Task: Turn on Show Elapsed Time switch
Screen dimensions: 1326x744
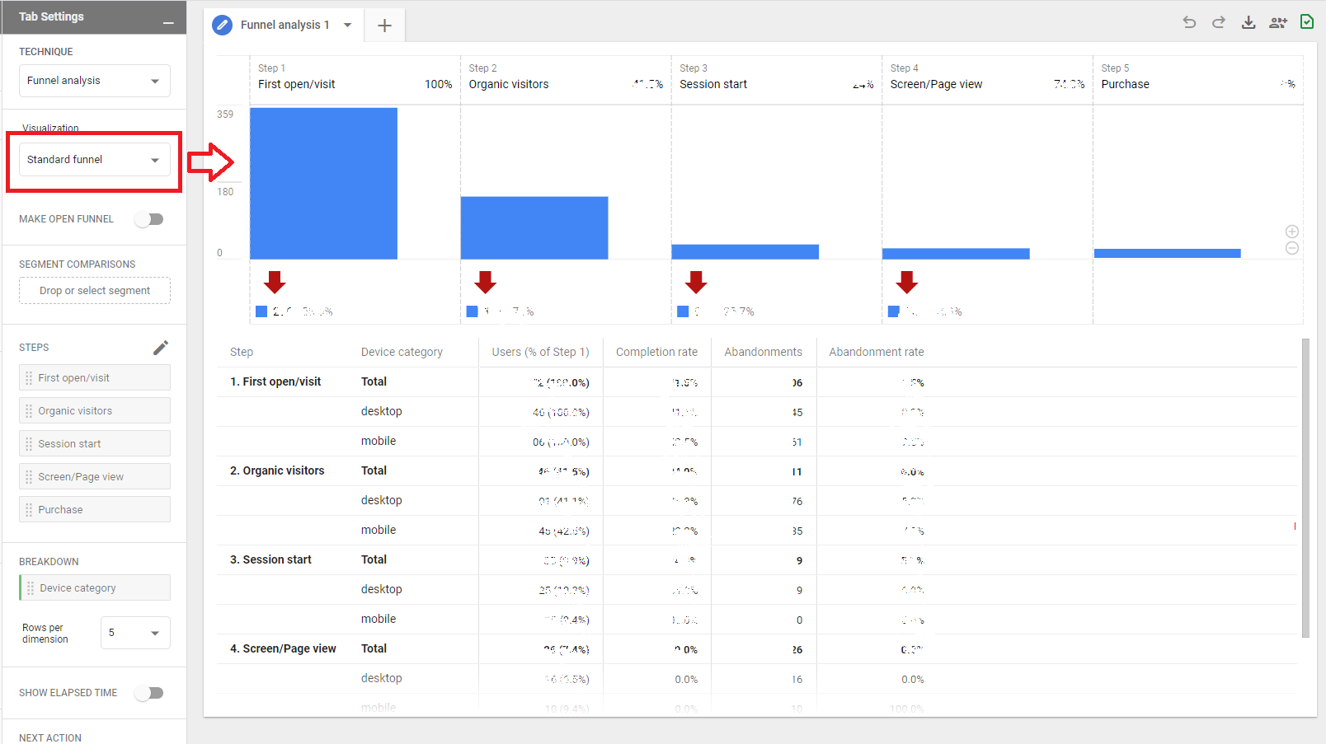Action: pos(150,693)
